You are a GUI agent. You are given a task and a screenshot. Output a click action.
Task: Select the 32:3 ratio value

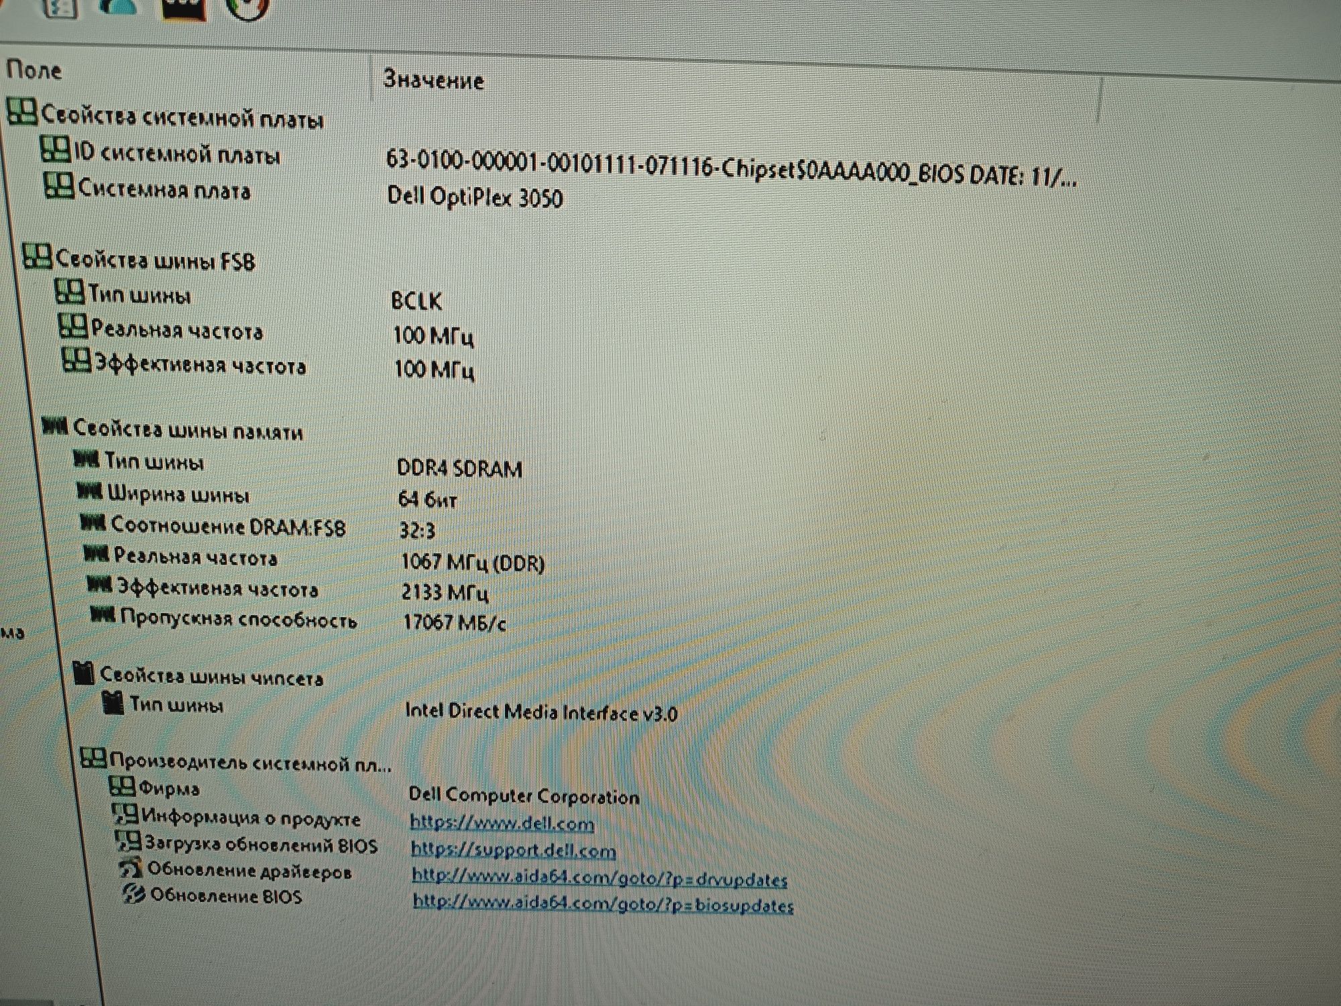tap(417, 530)
